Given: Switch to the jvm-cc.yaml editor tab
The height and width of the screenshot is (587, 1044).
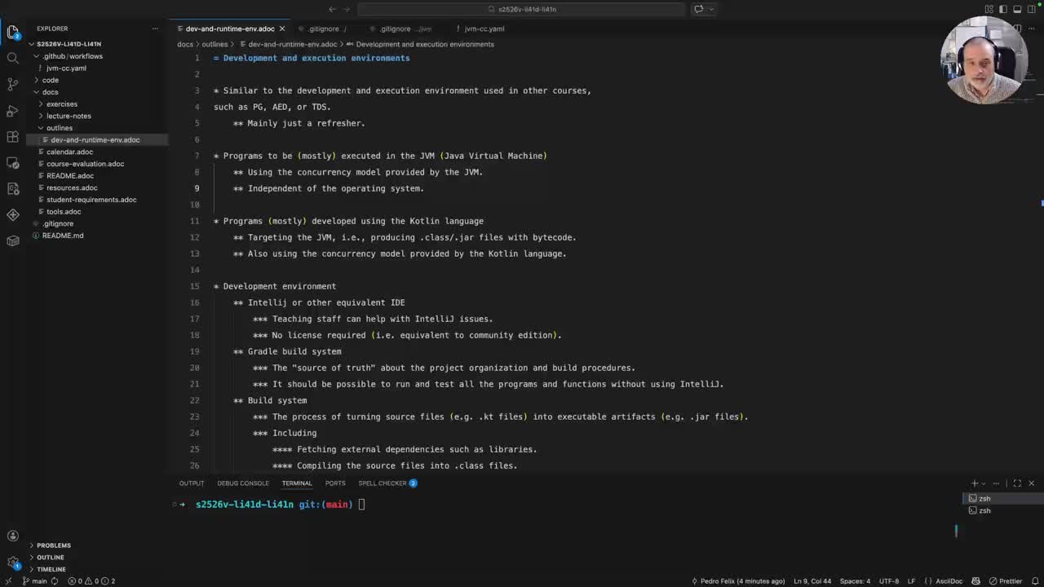Looking at the screenshot, I should pos(484,29).
